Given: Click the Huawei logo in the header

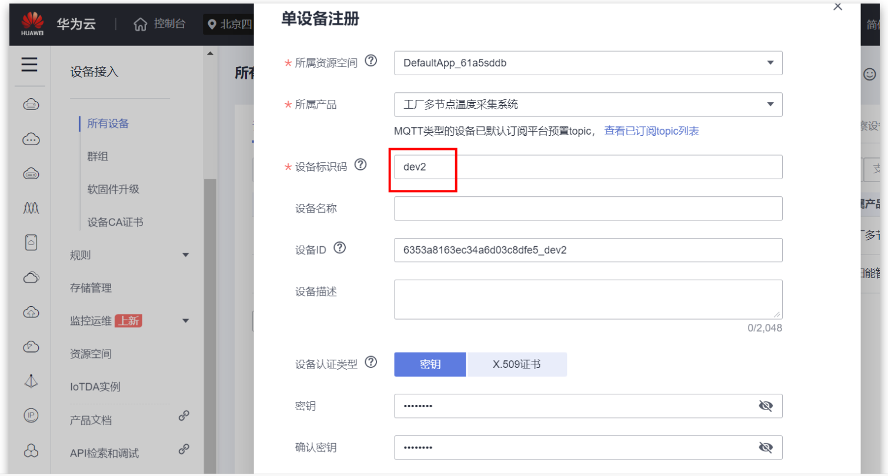Looking at the screenshot, I should tap(32, 25).
